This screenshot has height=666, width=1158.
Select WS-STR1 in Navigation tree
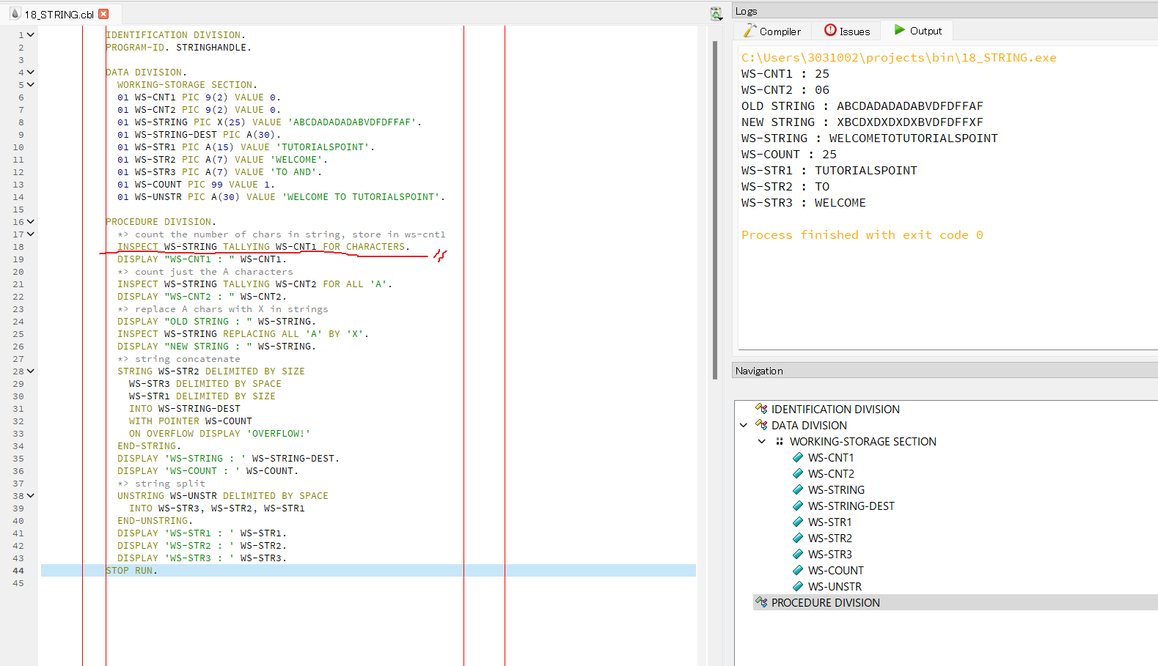[x=829, y=522]
